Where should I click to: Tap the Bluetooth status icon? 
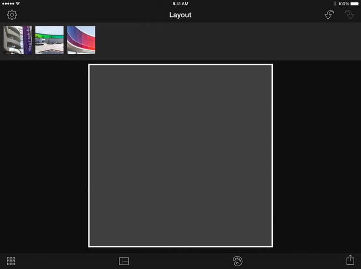(x=335, y=4)
